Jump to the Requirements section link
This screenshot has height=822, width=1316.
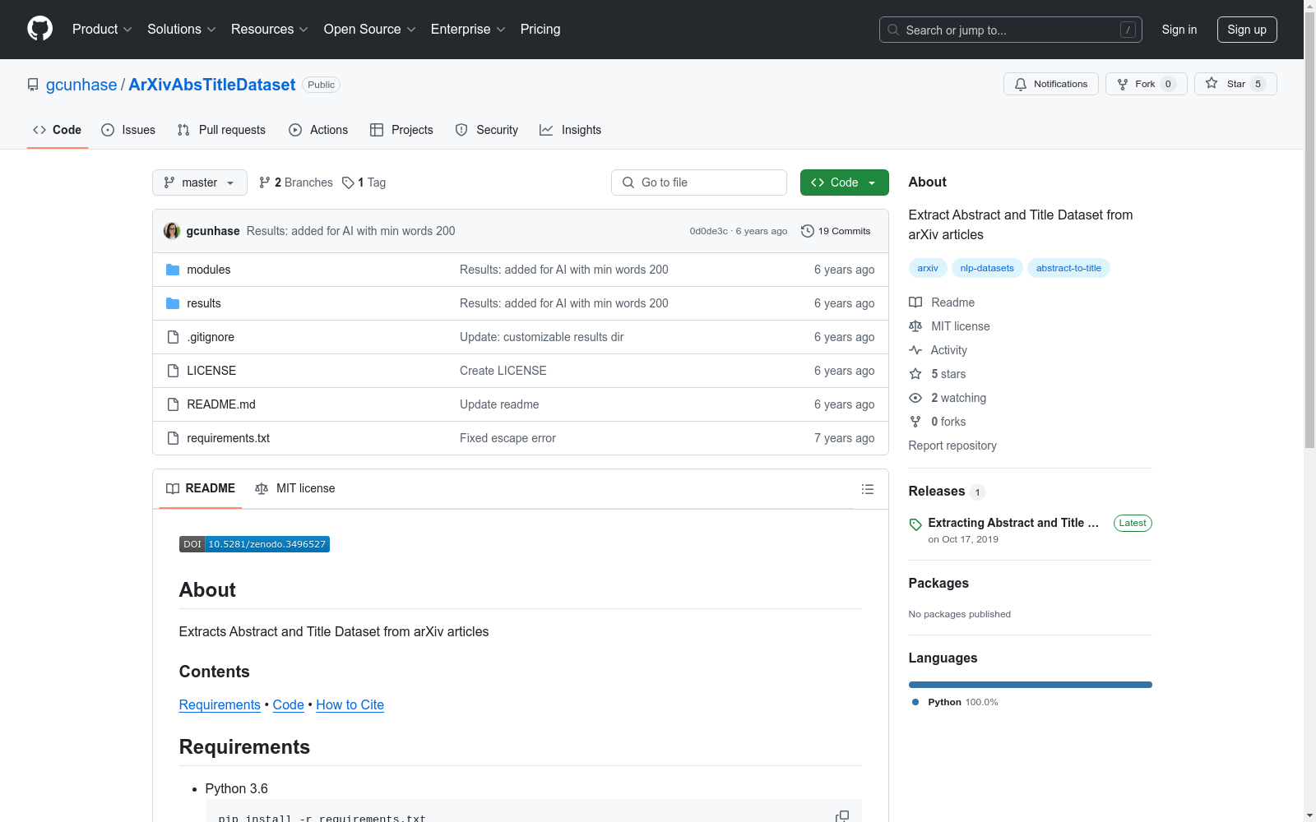pyautogui.click(x=220, y=704)
